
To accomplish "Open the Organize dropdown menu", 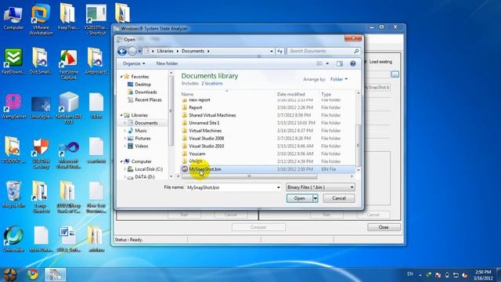I will [x=134, y=63].
